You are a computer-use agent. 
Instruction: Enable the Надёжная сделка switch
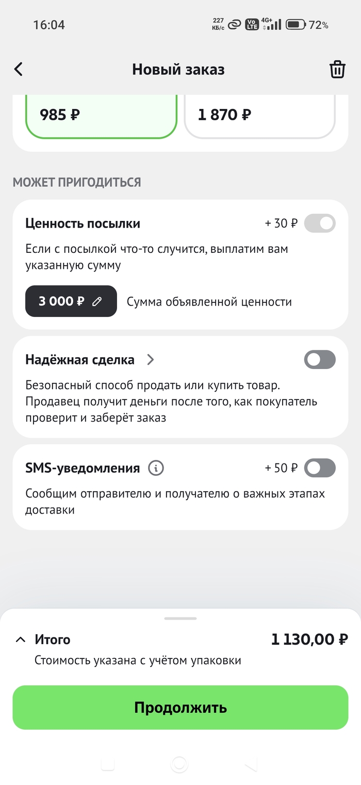coord(320,360)
